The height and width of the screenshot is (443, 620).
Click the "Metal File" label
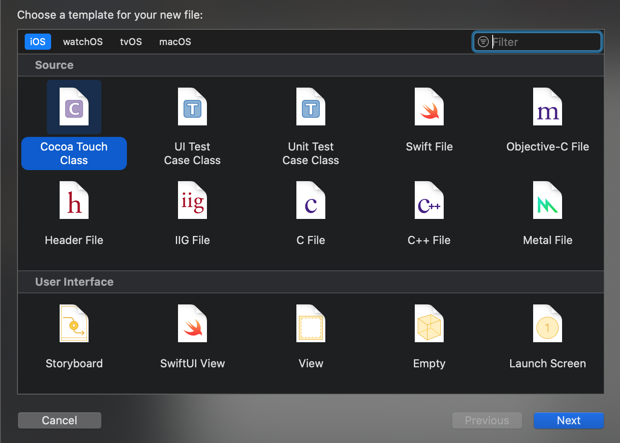[548, 240]
